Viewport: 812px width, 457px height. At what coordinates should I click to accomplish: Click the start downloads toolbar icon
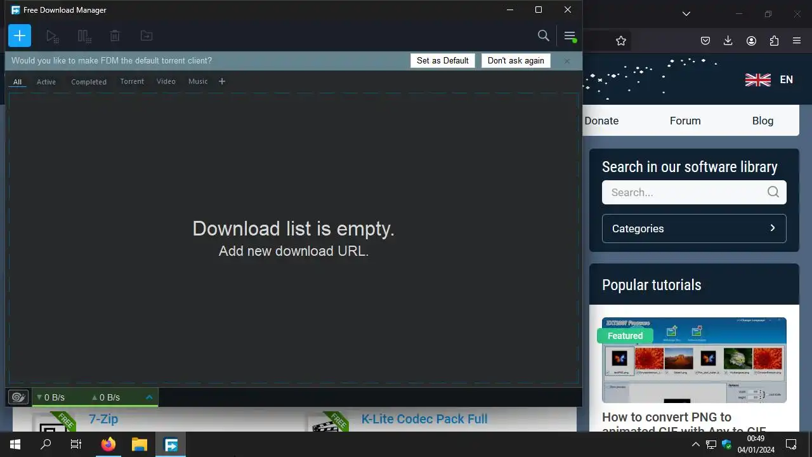53,36
